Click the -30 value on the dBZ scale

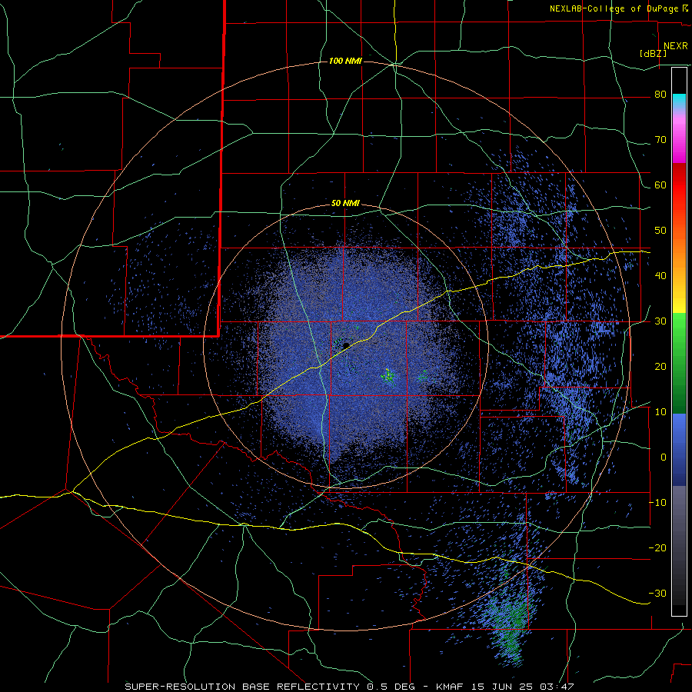[x=657, y=593]
